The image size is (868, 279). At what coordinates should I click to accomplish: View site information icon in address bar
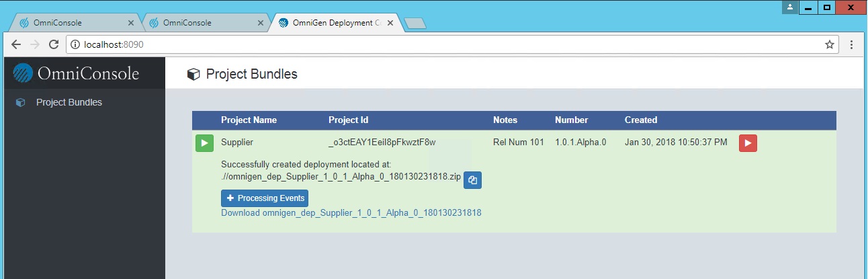point(75,44)
